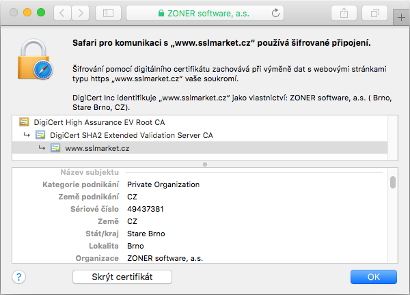Image resolution: width=410 pixels, height=295 pixels.
Task: Click the Země podnikání value CZ
Action: click(132, 197)
